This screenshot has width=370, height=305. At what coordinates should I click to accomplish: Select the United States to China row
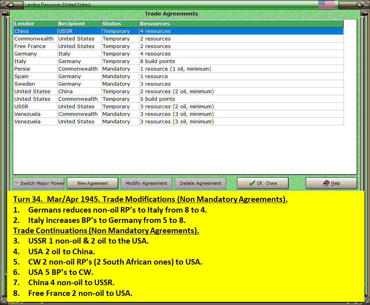tap(178, 92)
